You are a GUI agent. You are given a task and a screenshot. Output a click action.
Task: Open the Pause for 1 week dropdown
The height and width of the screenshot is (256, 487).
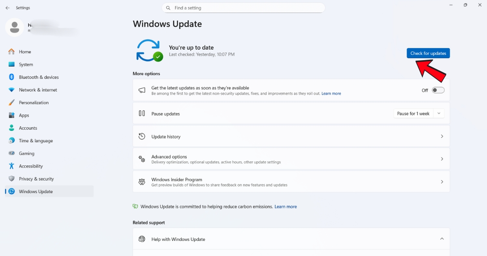point(438,113)
